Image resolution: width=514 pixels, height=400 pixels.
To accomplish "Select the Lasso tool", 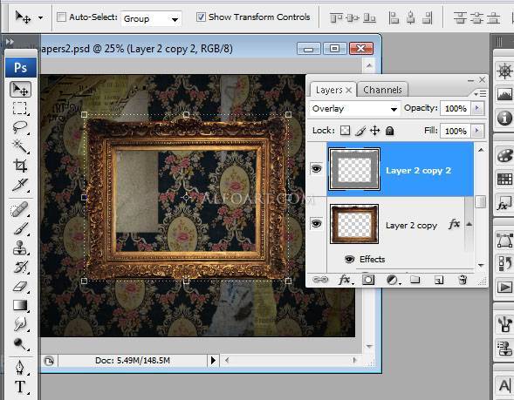I will [x=20, y=127].
